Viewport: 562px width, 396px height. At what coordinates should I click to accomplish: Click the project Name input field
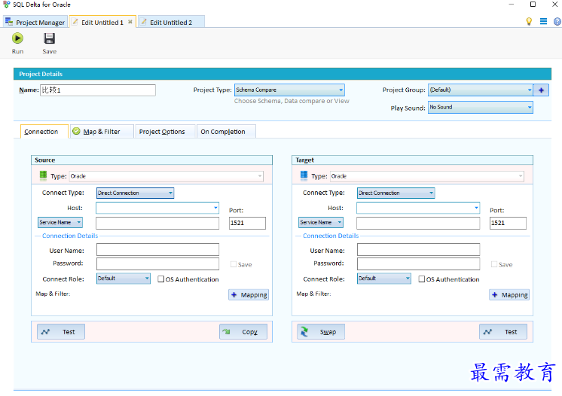98,90
